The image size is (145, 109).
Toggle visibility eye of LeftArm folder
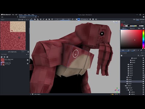coord(143,86)
